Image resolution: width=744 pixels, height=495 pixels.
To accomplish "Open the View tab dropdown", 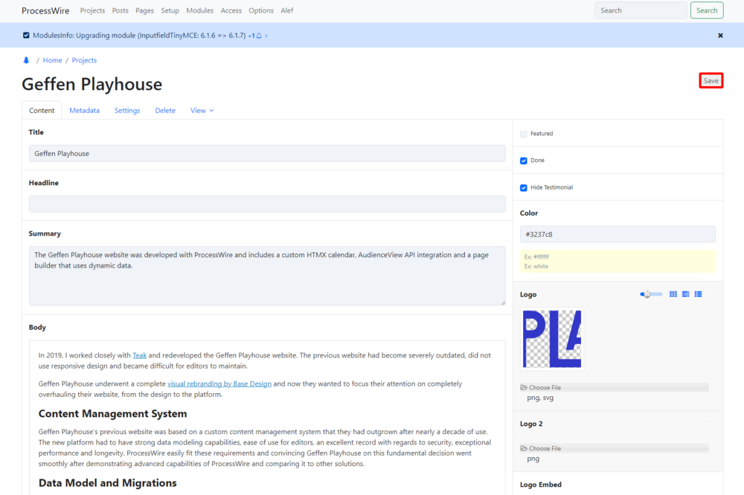I will click(202, 111).
